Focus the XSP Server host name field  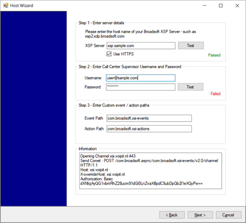141,46
